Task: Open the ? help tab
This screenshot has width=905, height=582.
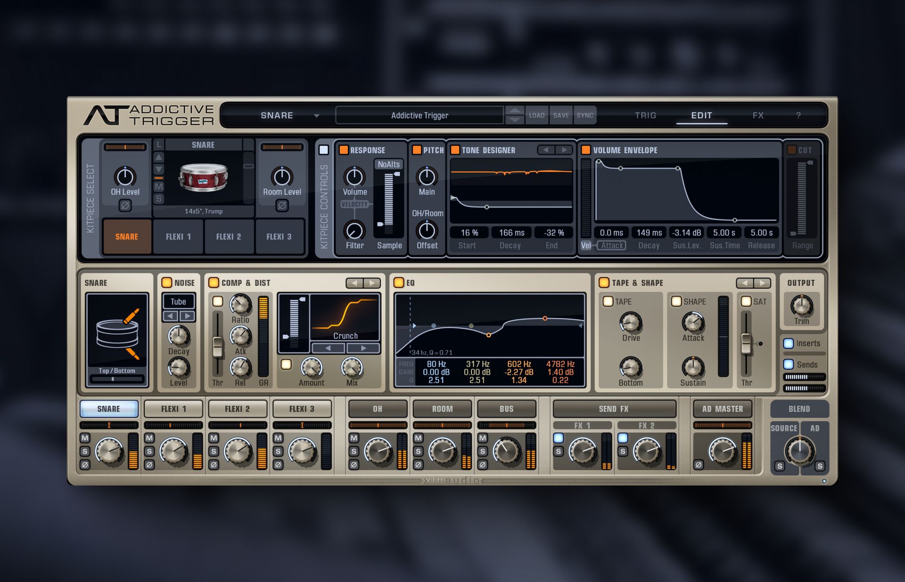Action: [798, 115]
